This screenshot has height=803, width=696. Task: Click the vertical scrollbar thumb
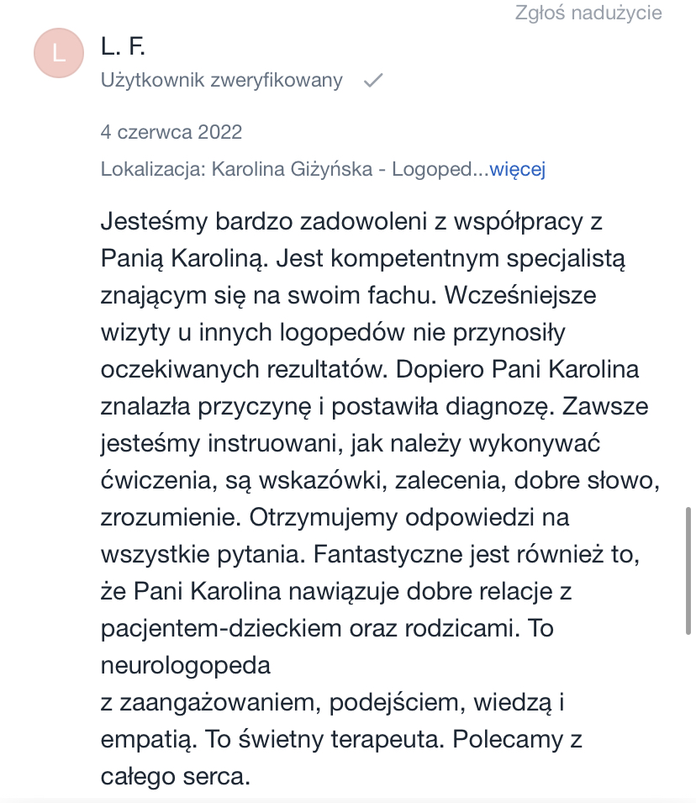click(688, 571)
